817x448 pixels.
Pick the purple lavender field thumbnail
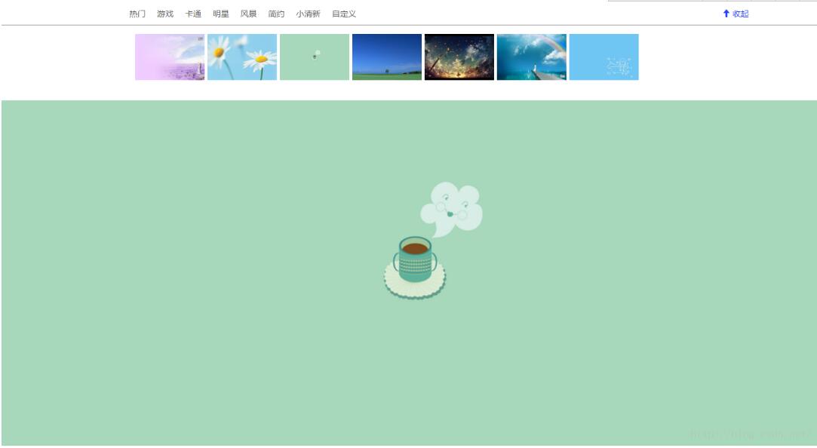[x=170, y=57]
